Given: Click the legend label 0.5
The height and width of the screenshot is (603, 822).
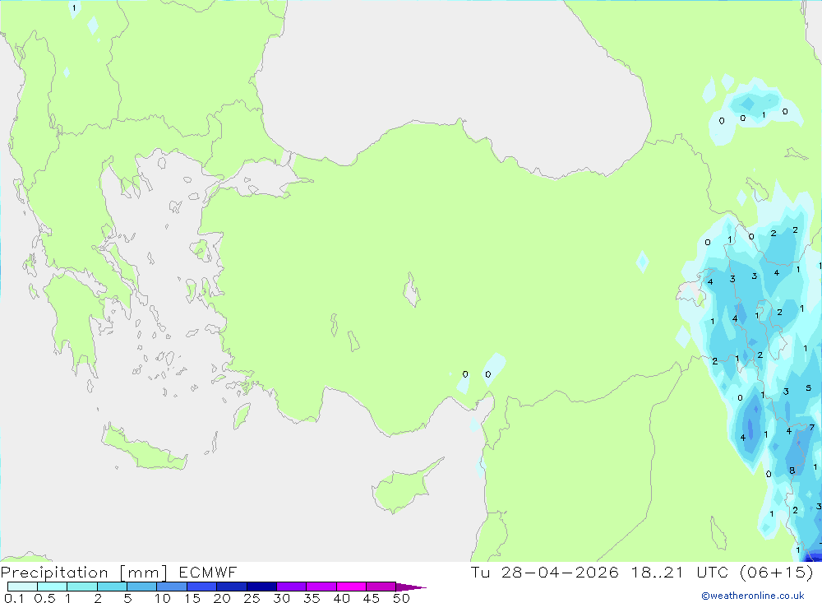Looking at the screenshot, I should (x=44, y=598).
